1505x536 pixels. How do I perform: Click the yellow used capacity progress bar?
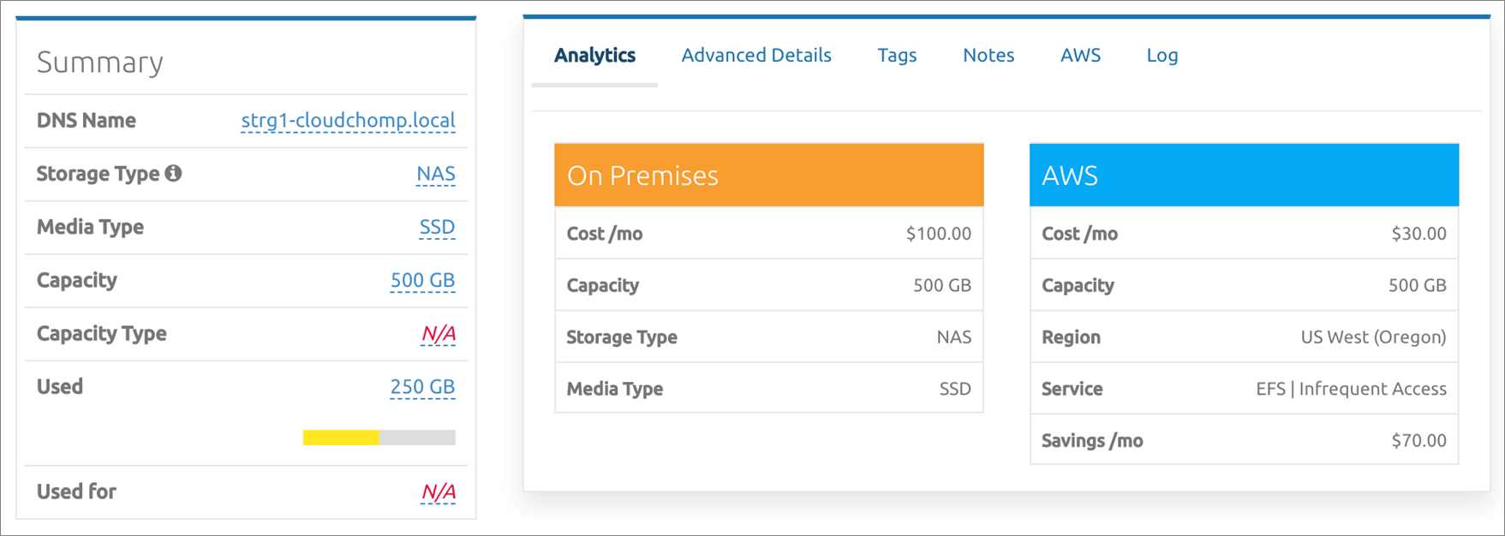[x=342, y=438]
